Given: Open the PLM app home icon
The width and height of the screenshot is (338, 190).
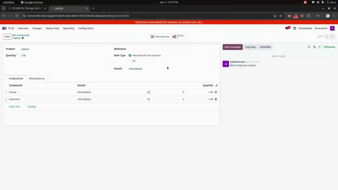Looking at the screenshot, I should [4, 28].
